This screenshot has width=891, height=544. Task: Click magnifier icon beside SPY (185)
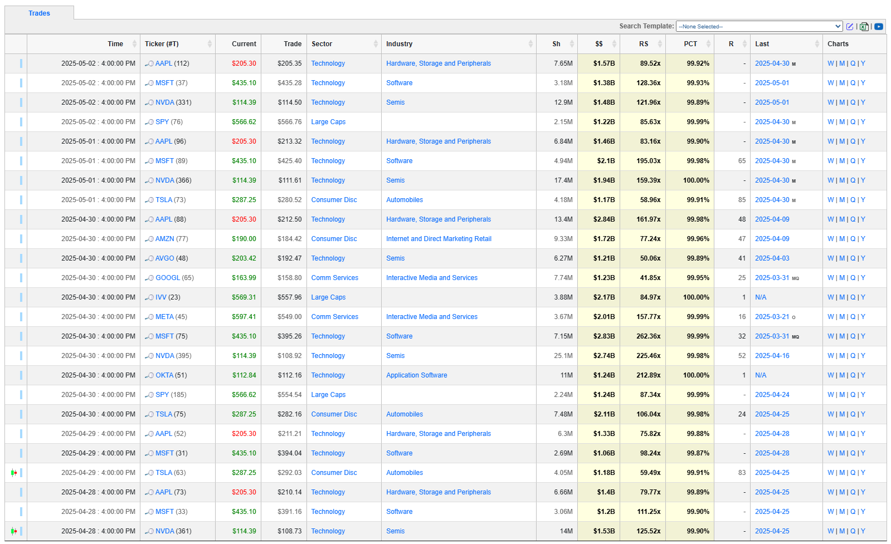click(149, 395)
